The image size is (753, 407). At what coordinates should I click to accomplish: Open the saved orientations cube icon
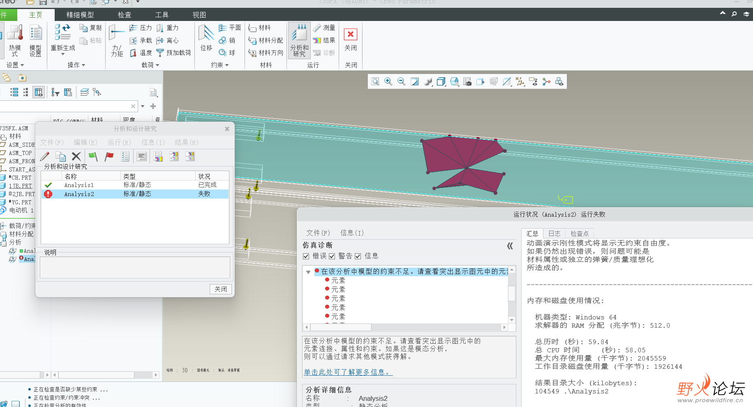(x=441, y=81)
